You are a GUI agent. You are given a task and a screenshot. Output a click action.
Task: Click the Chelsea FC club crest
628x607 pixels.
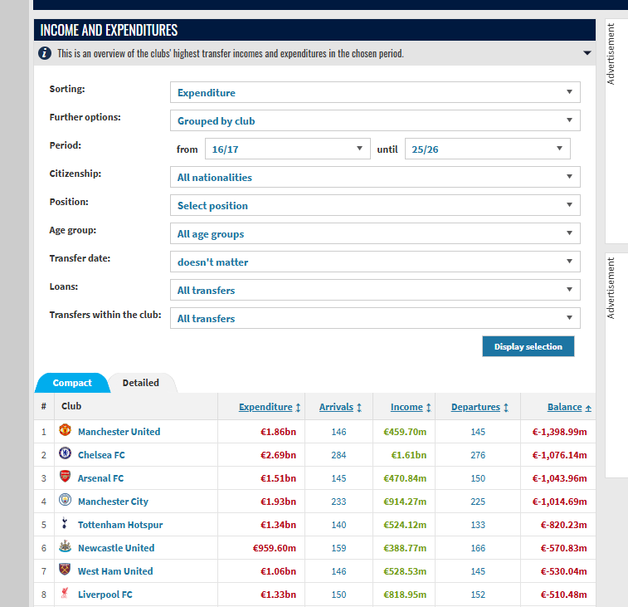[65, 453]
